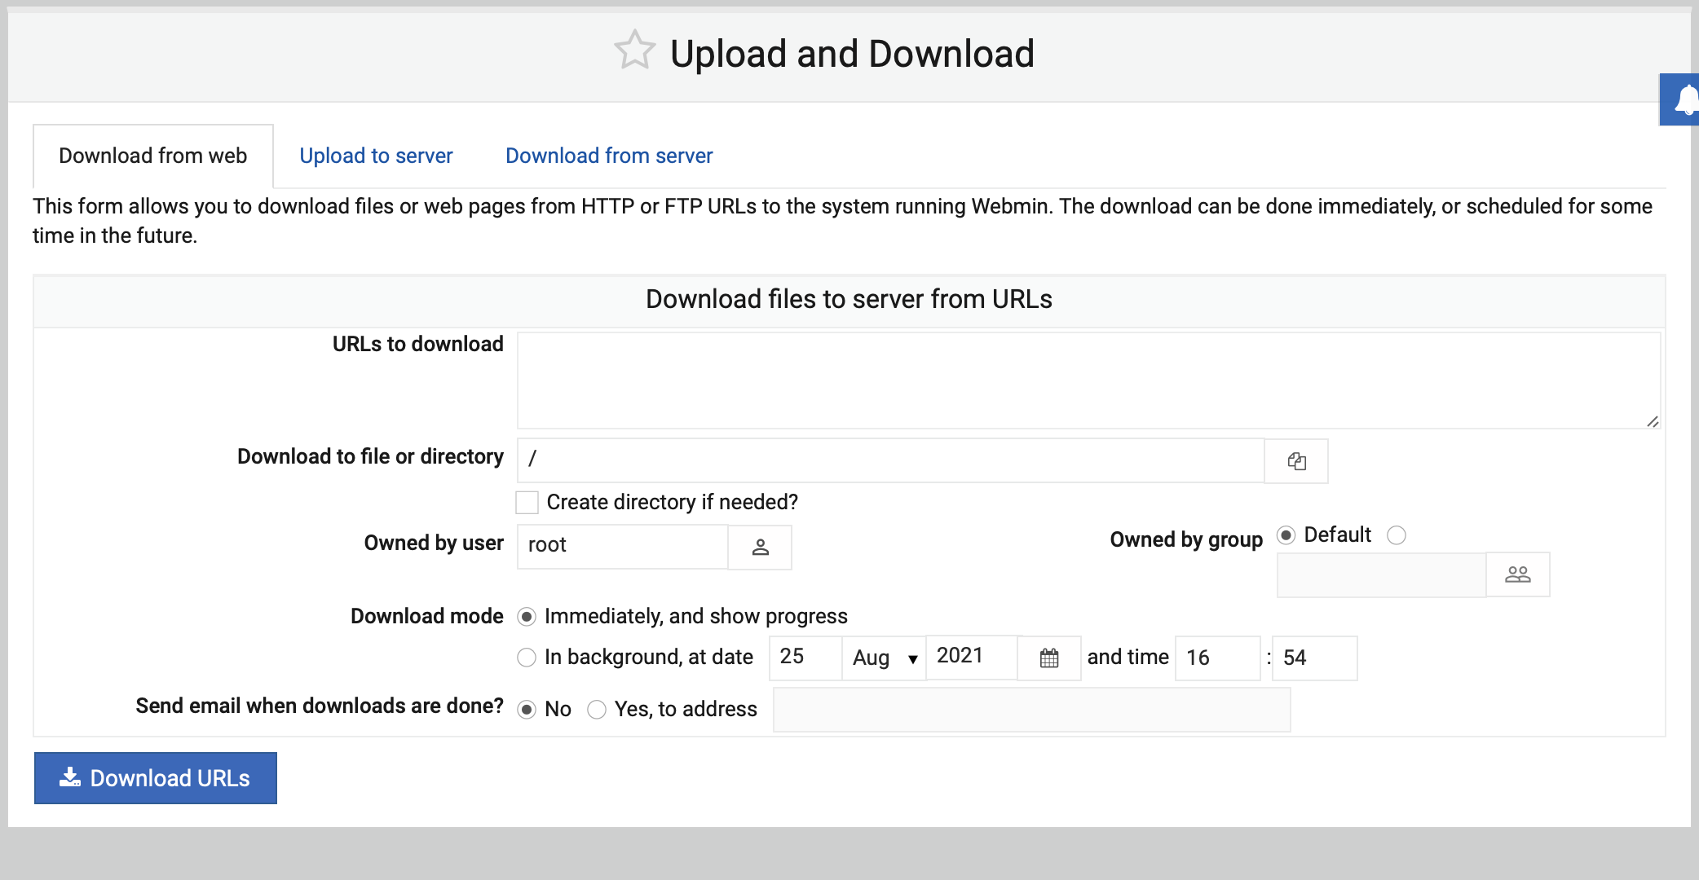Image resolution: width=1699 pixels, height=880 pixels.
Task: Click the favorite star icon beside the title
Action: [634, 51]
